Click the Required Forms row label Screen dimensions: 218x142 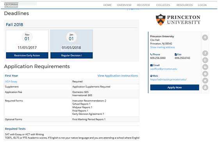[14, 101]
